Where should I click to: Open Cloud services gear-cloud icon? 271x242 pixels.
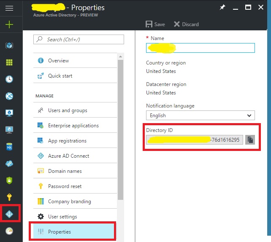point(9,164)
